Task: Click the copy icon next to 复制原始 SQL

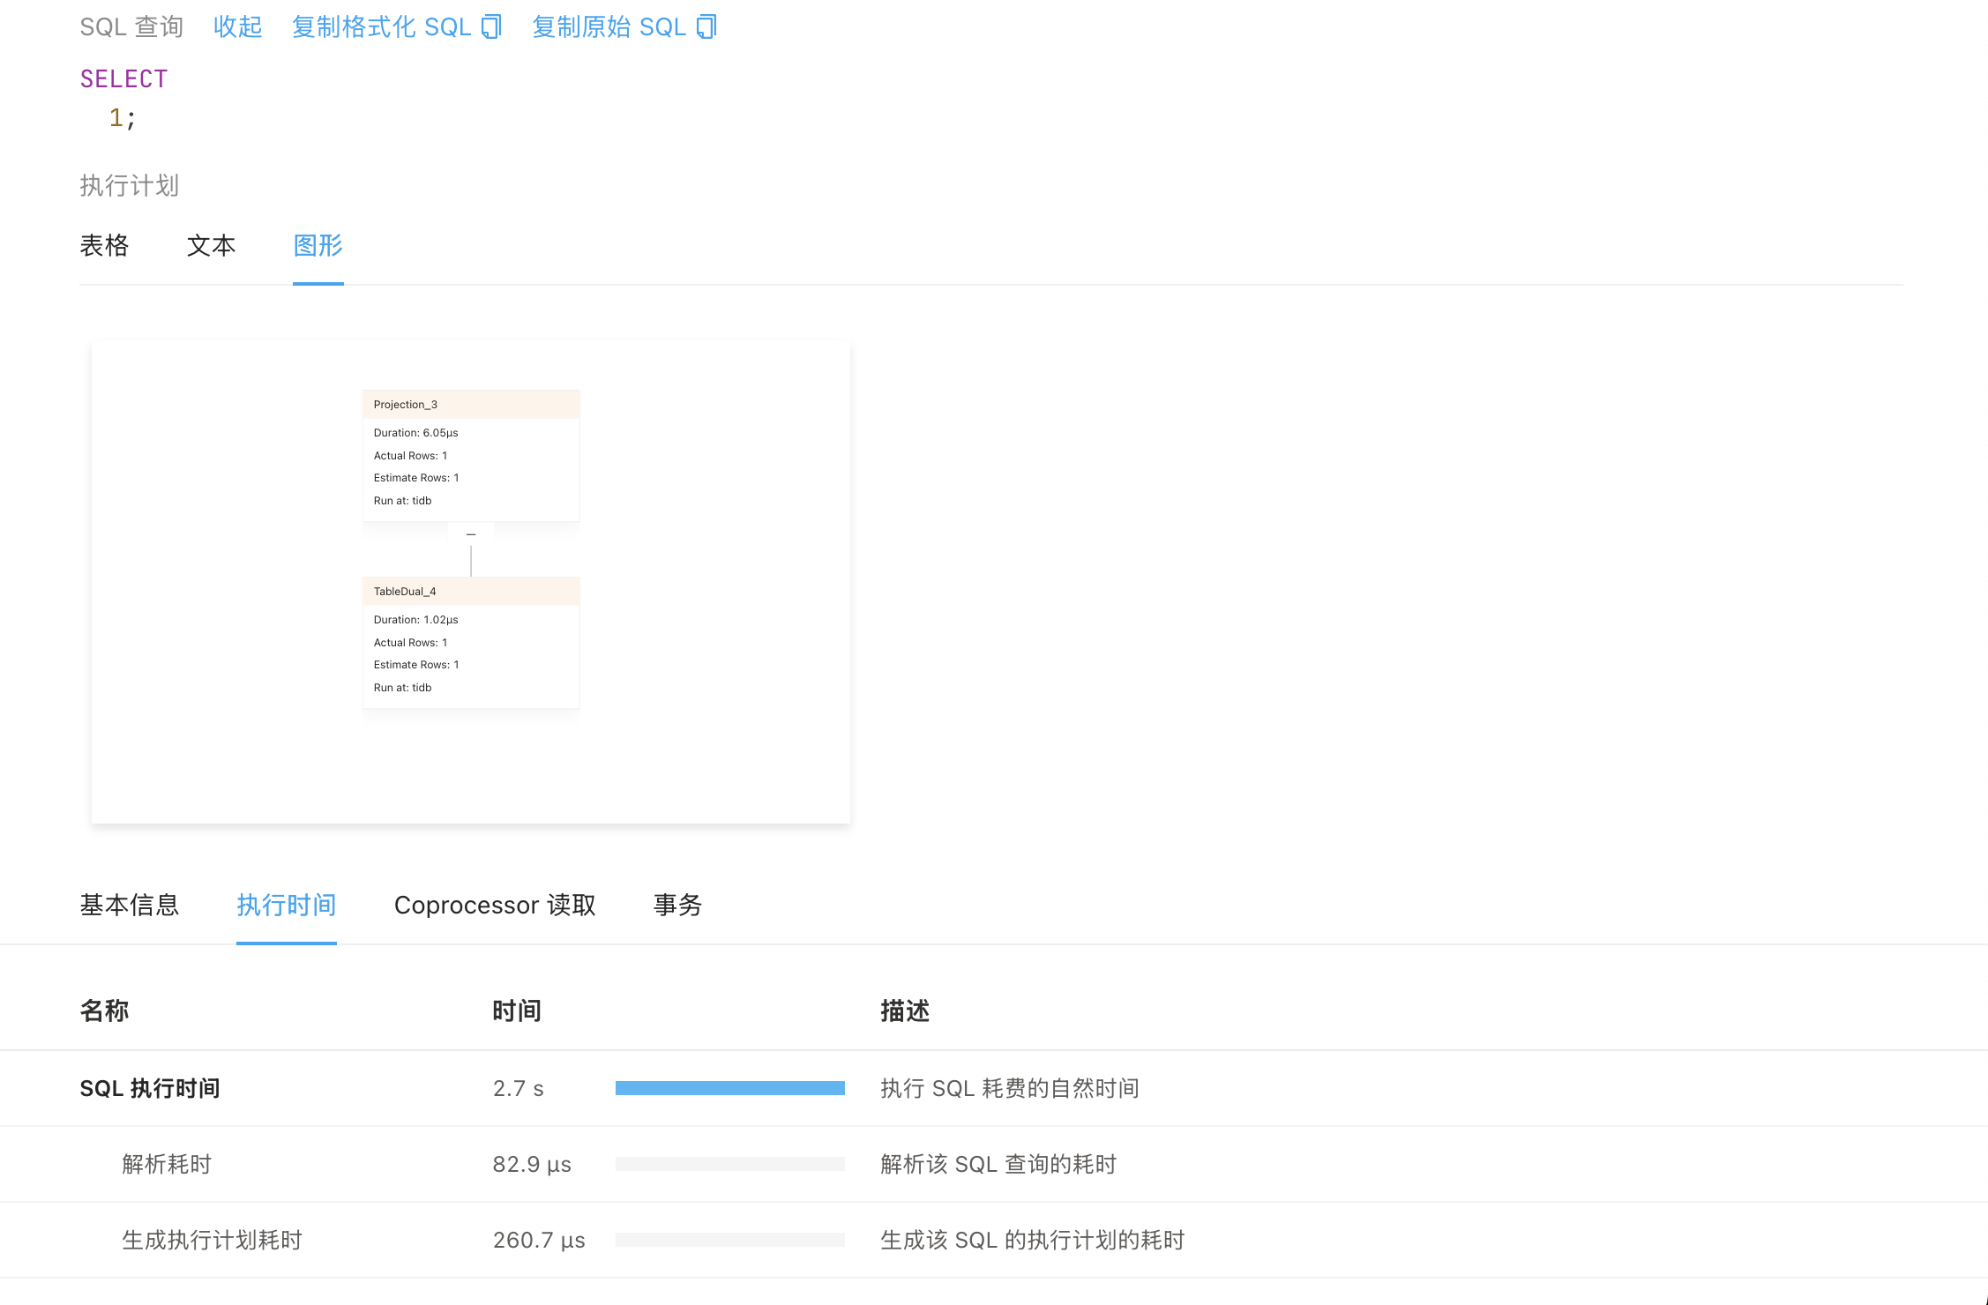Action: 706,27
